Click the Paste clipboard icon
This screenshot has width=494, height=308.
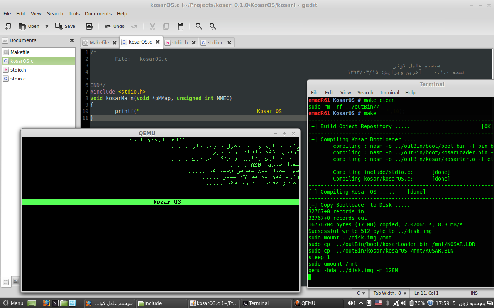pyautogui.click(x=180, y=27)
